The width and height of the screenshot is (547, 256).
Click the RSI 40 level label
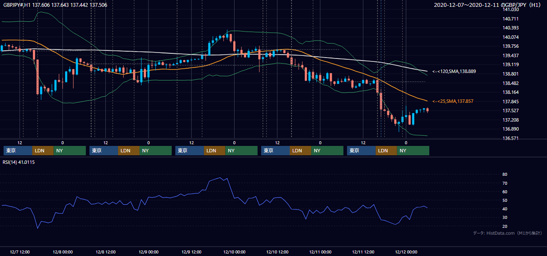505,209
